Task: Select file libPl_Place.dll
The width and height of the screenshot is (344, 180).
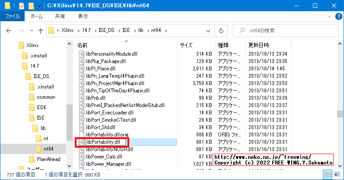Action: (101, 69)
